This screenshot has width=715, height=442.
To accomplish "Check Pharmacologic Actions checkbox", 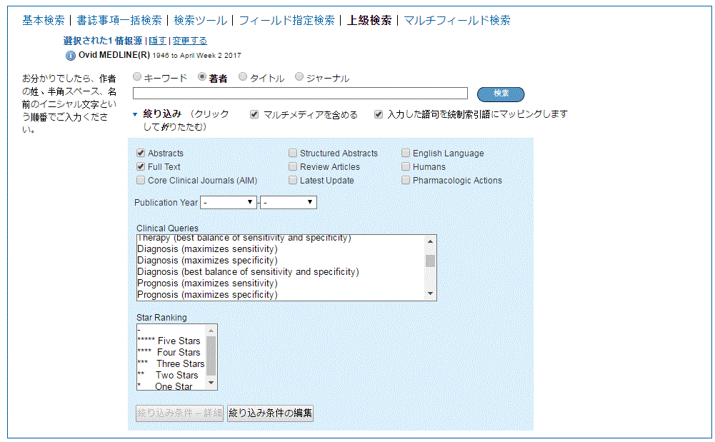I will 406,181.
